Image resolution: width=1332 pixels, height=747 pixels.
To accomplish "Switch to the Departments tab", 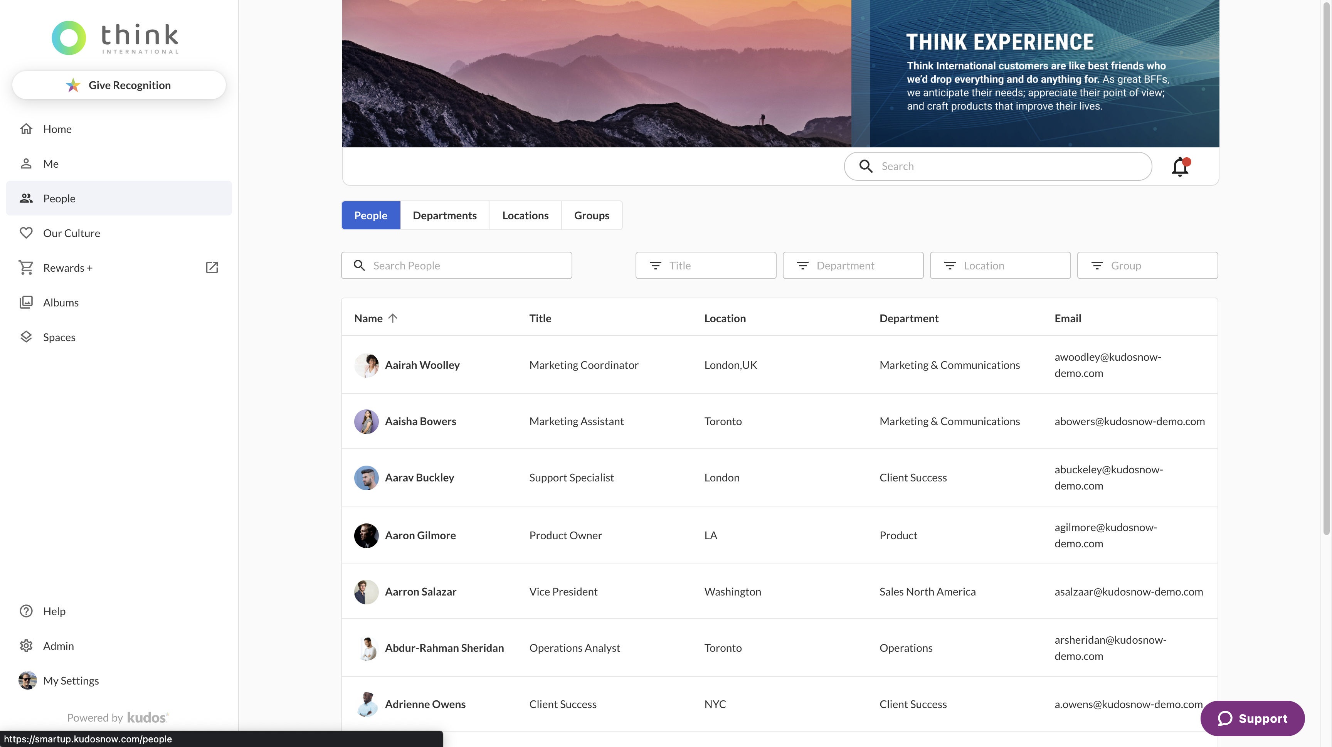I will [444, 215].
